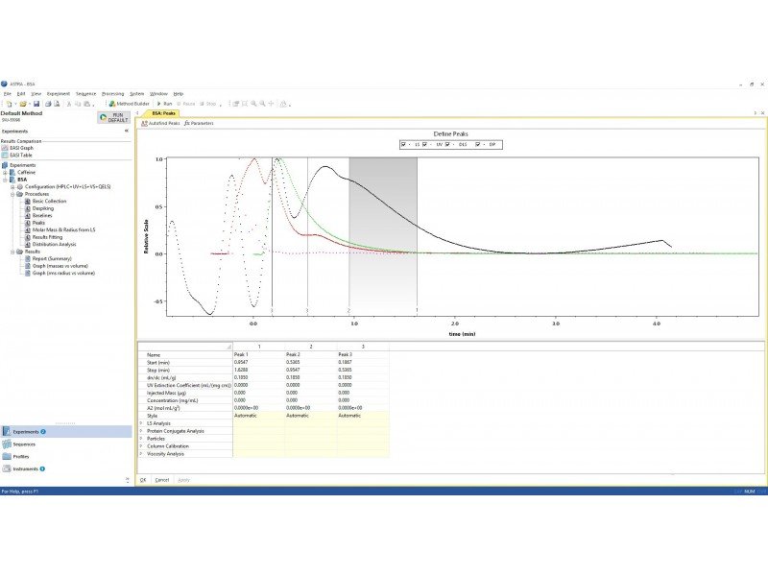This screenshot has height=576, width=768.
Task: Click the Print toolbar icon
Action: click(x=48, y=104)
